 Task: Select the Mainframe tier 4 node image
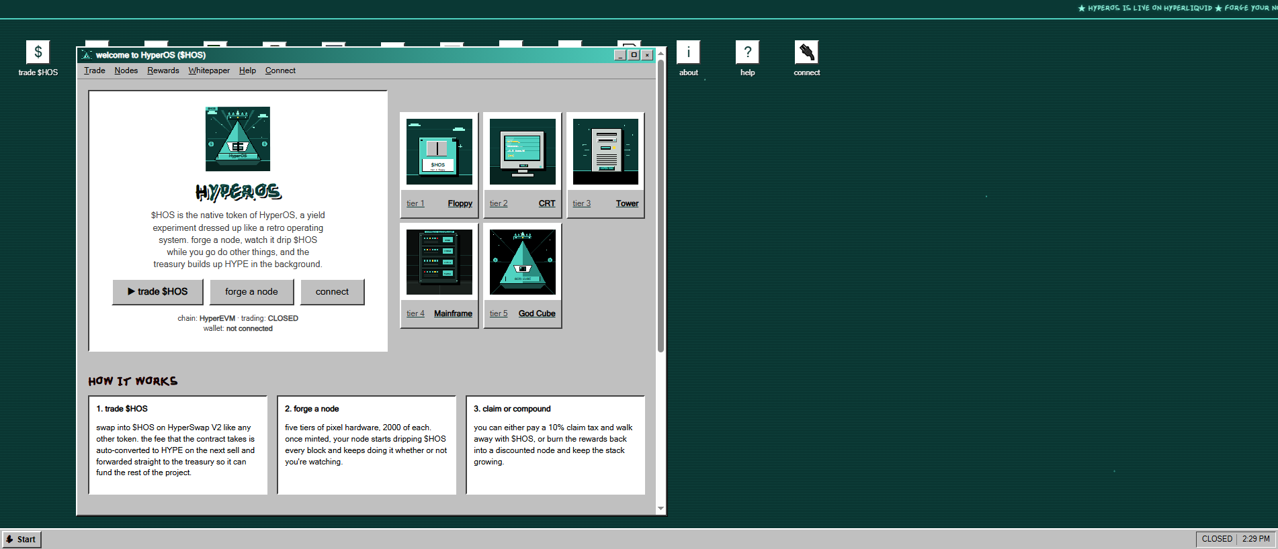(439, 262)
